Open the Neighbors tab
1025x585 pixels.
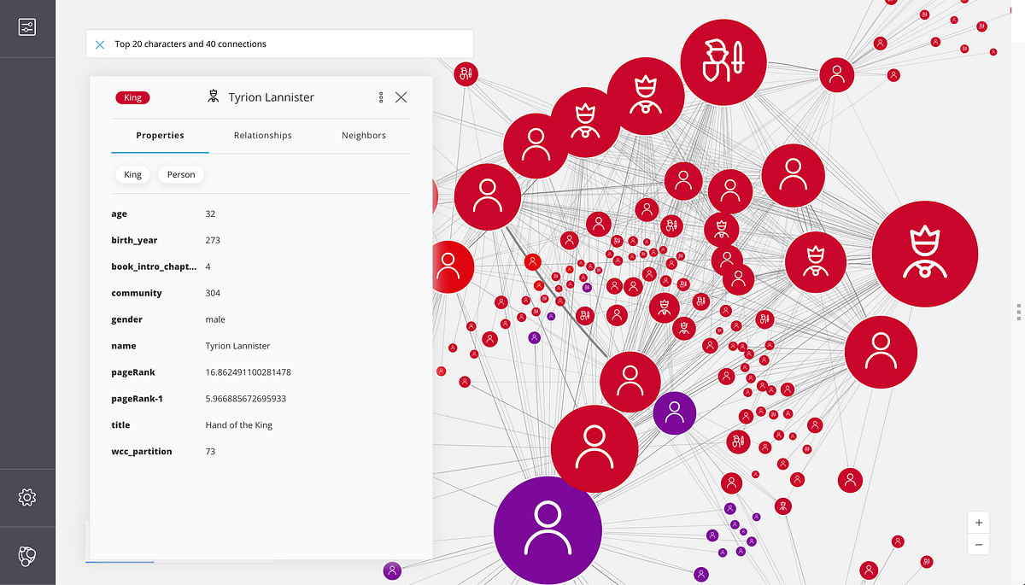tap(363, 135)
